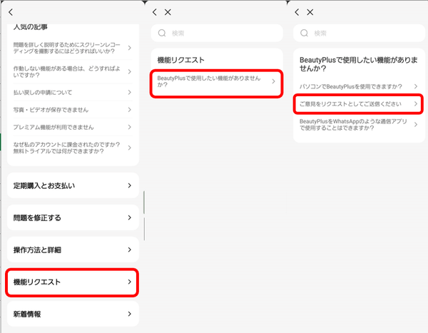The width and height of the screenshot is (428, 333).
Task: Click the left panel vertical scrollbar
Action: coord(144,215)
